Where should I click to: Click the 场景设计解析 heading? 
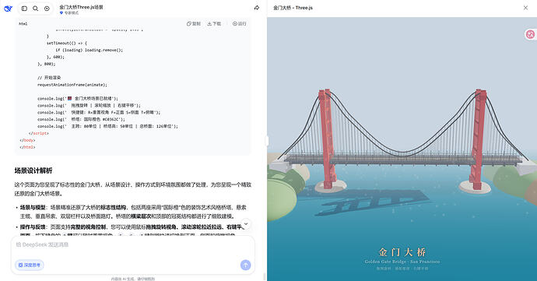click(33, 170)
